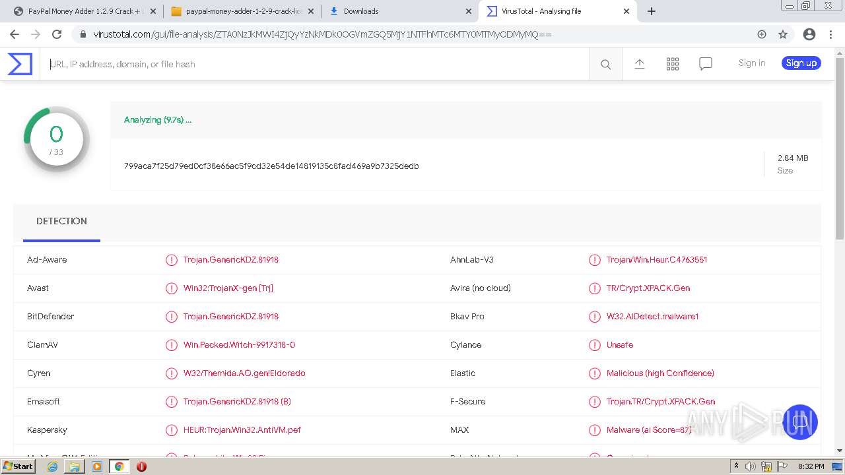This screenshot has width=845, height=475.
Task: Close the PayPal Money Adder tab
Action: point(153,11)
